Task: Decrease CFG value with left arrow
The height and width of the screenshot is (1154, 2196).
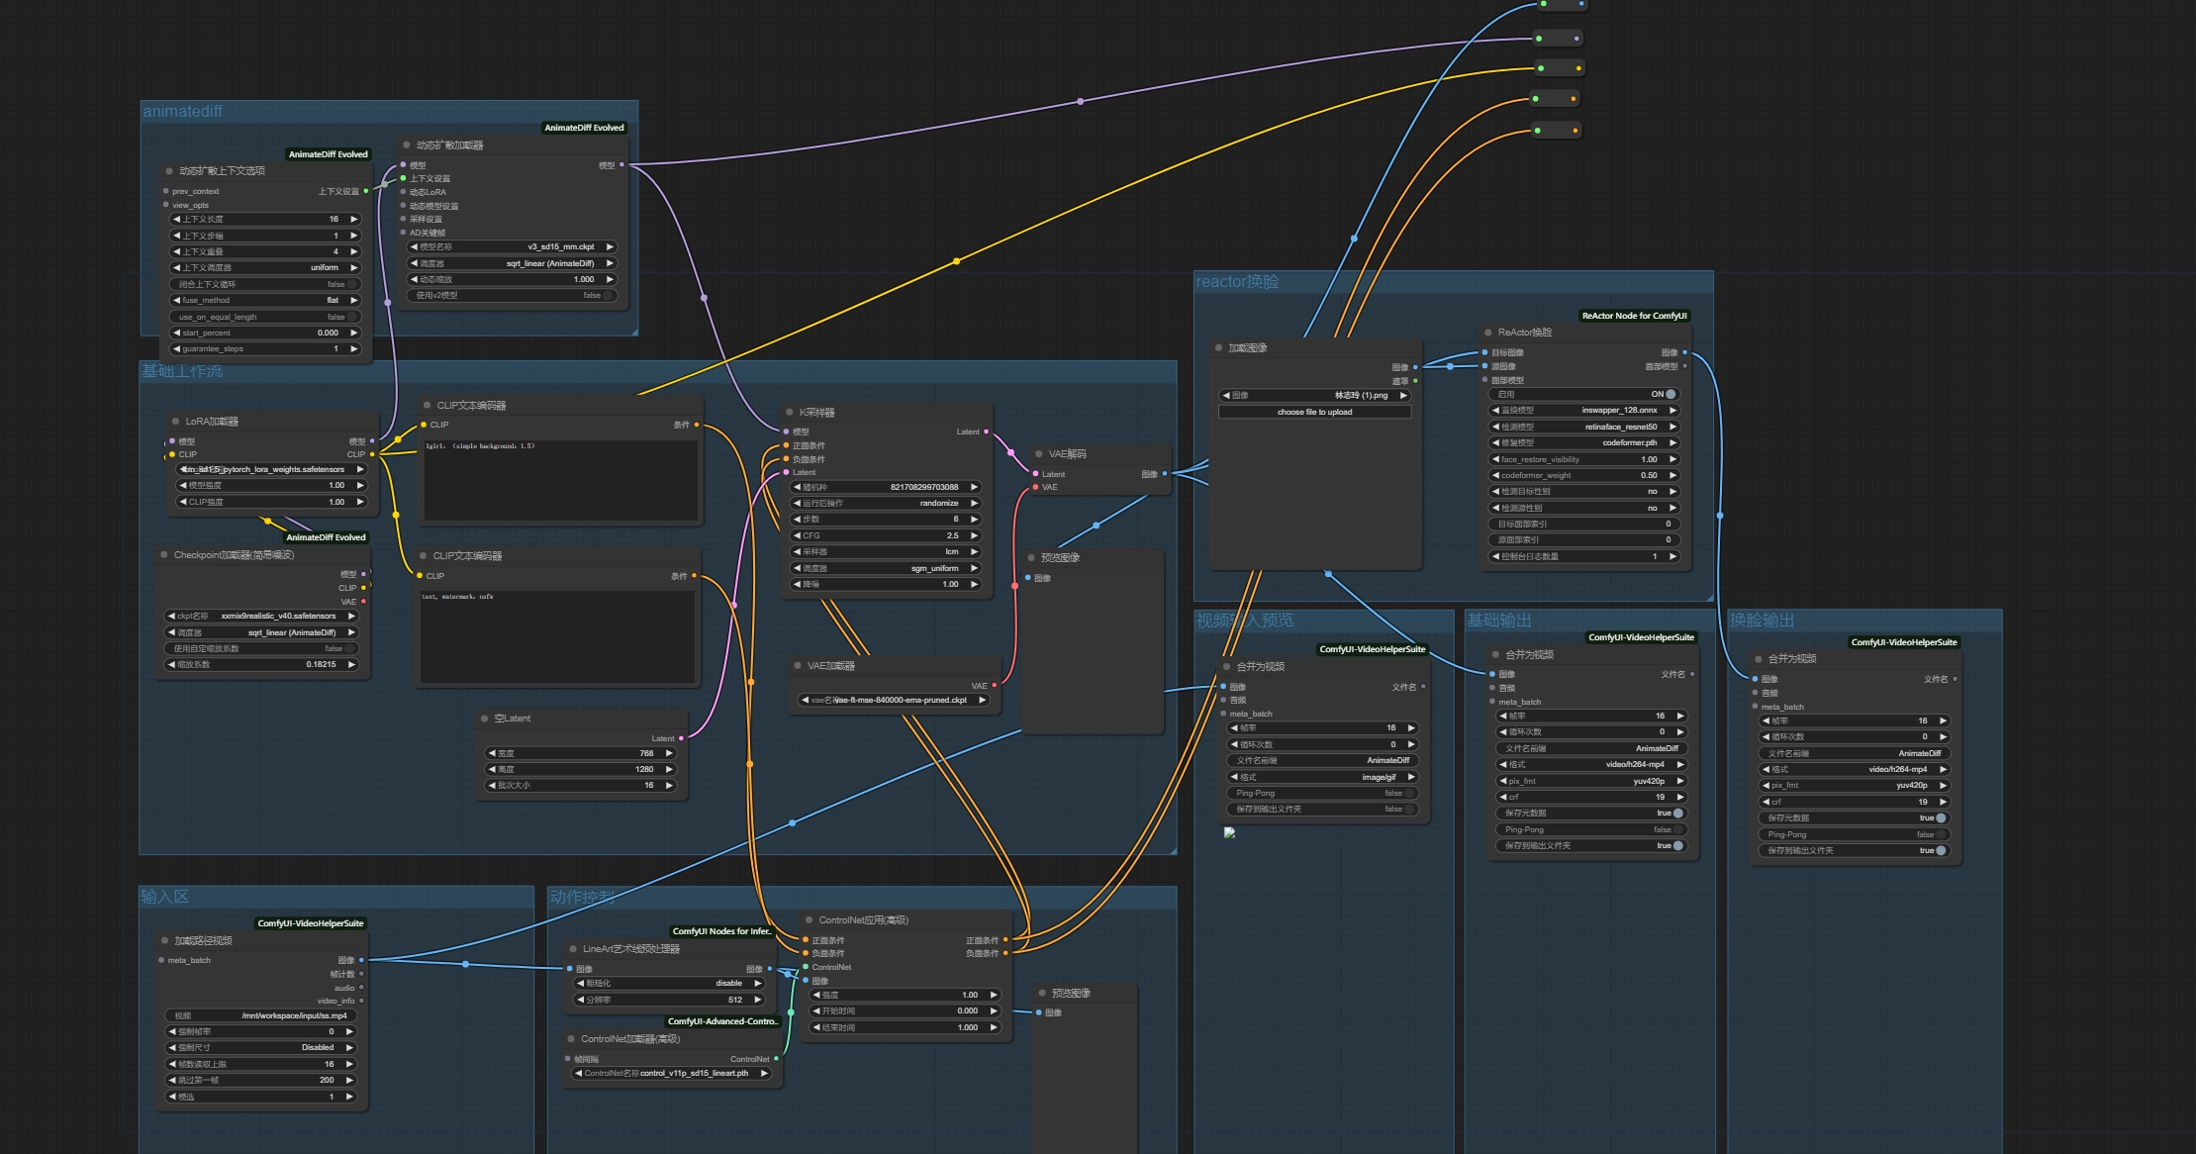Action: [x=797, y=536]
